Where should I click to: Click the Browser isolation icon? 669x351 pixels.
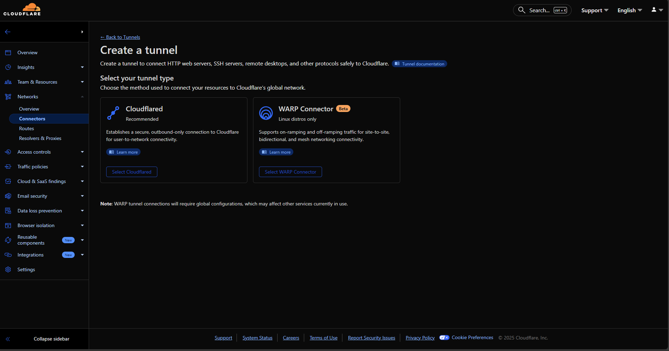coord(8,225)
